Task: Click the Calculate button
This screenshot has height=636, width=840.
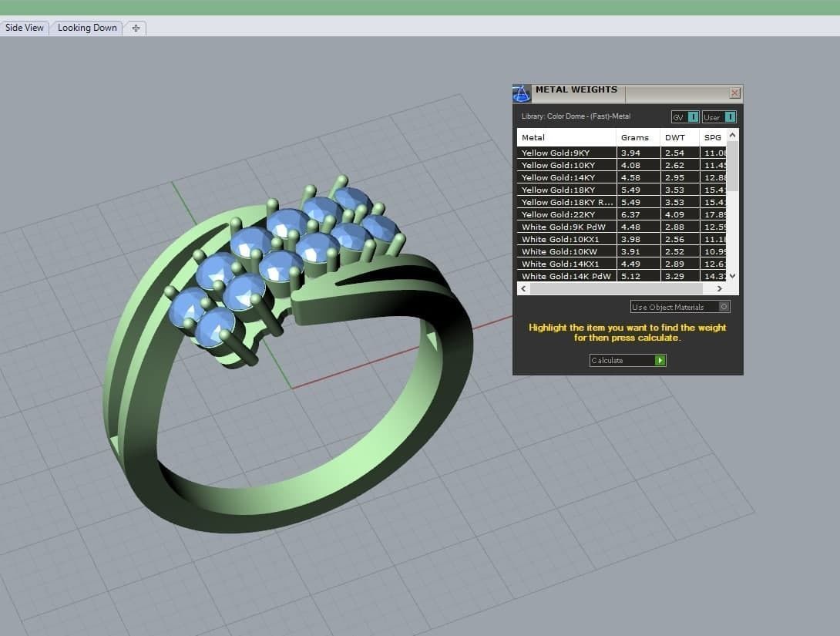Action: pos(628,361)
